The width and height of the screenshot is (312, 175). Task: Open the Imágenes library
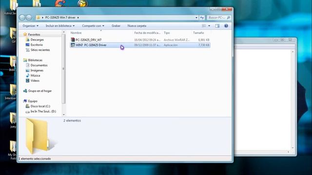37,70
